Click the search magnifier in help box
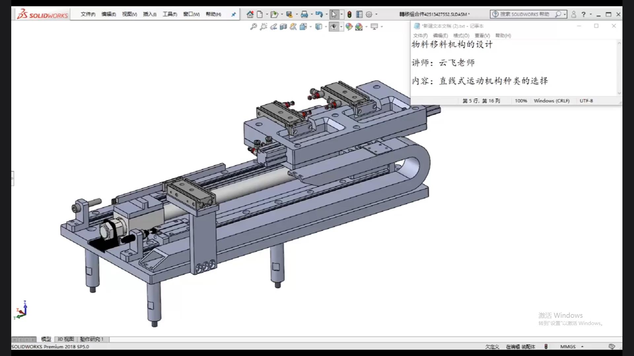Viewport: 634px width, 356px height. click(x=558, y=14)
